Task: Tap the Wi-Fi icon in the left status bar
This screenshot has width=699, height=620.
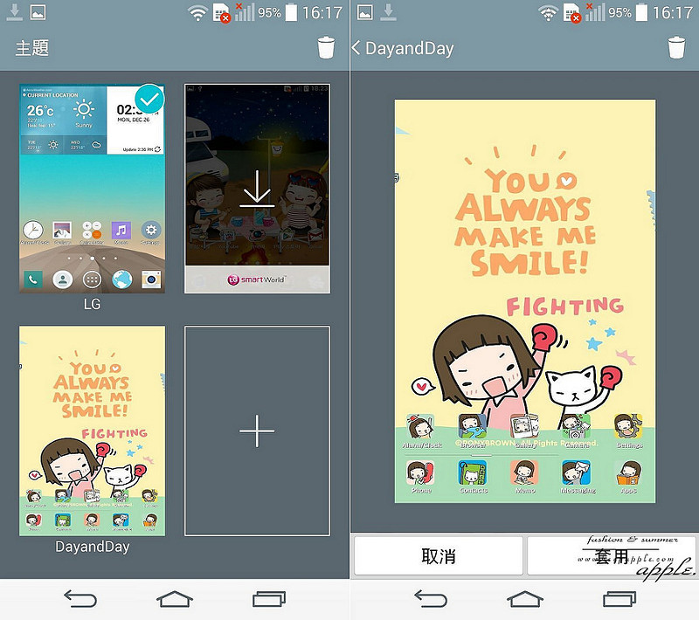Action: 197,13
